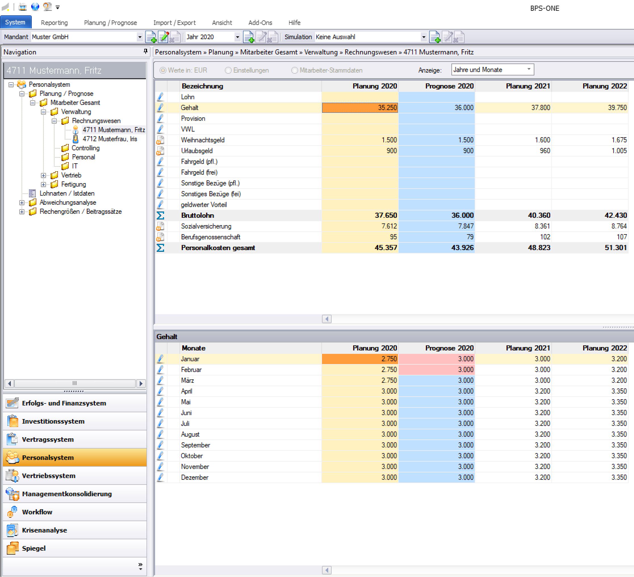Select the Controlling folder in tree
The width and height of the screenshot is (634, 577).
click(85, 148)
